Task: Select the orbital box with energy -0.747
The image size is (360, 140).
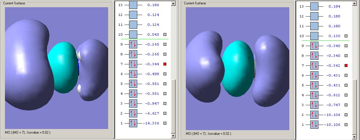Action: [x=314, y=105]
